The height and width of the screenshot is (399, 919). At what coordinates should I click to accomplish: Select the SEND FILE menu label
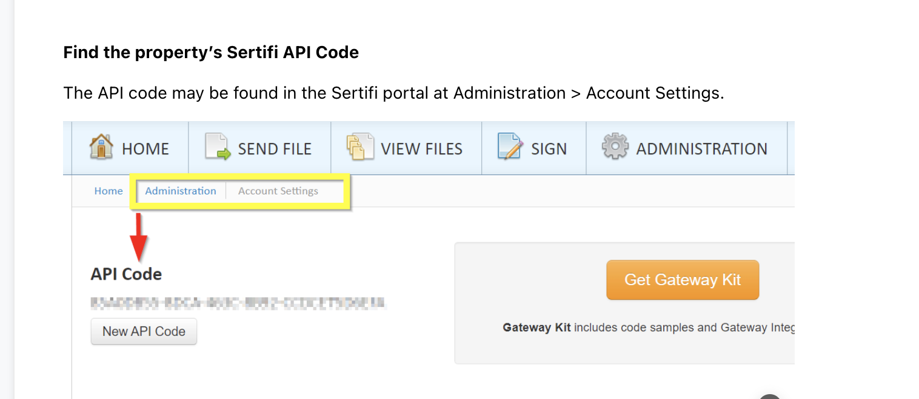click(275, 149)
